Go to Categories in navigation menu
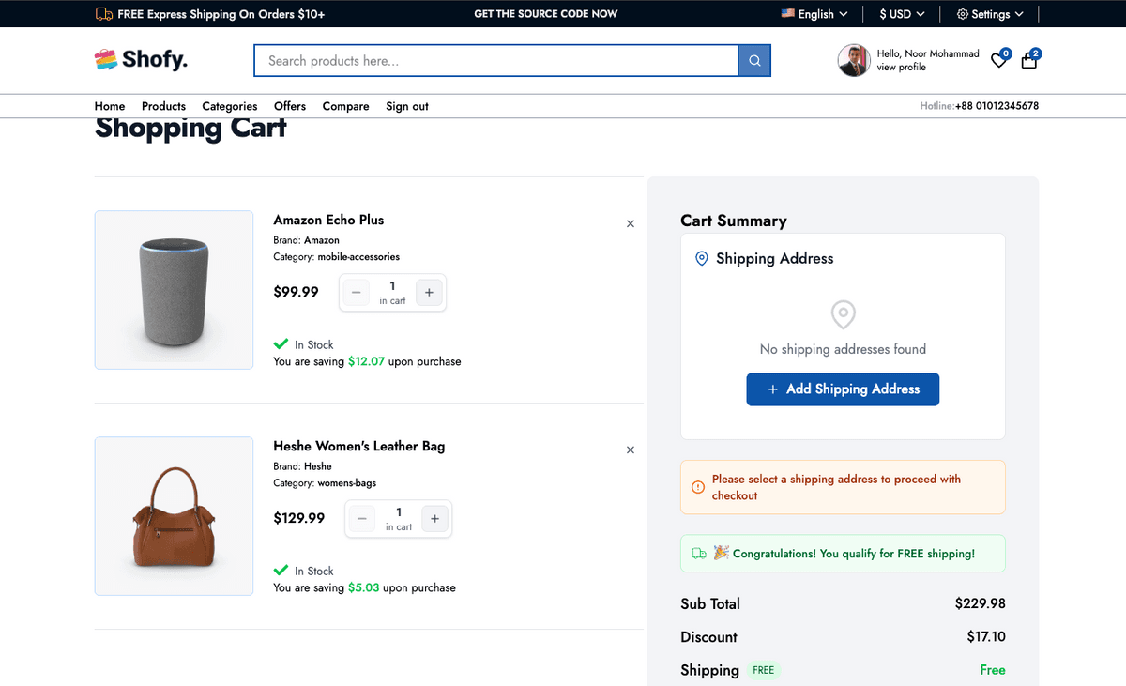Screen dimensions: 1126x686 [230, 106]
